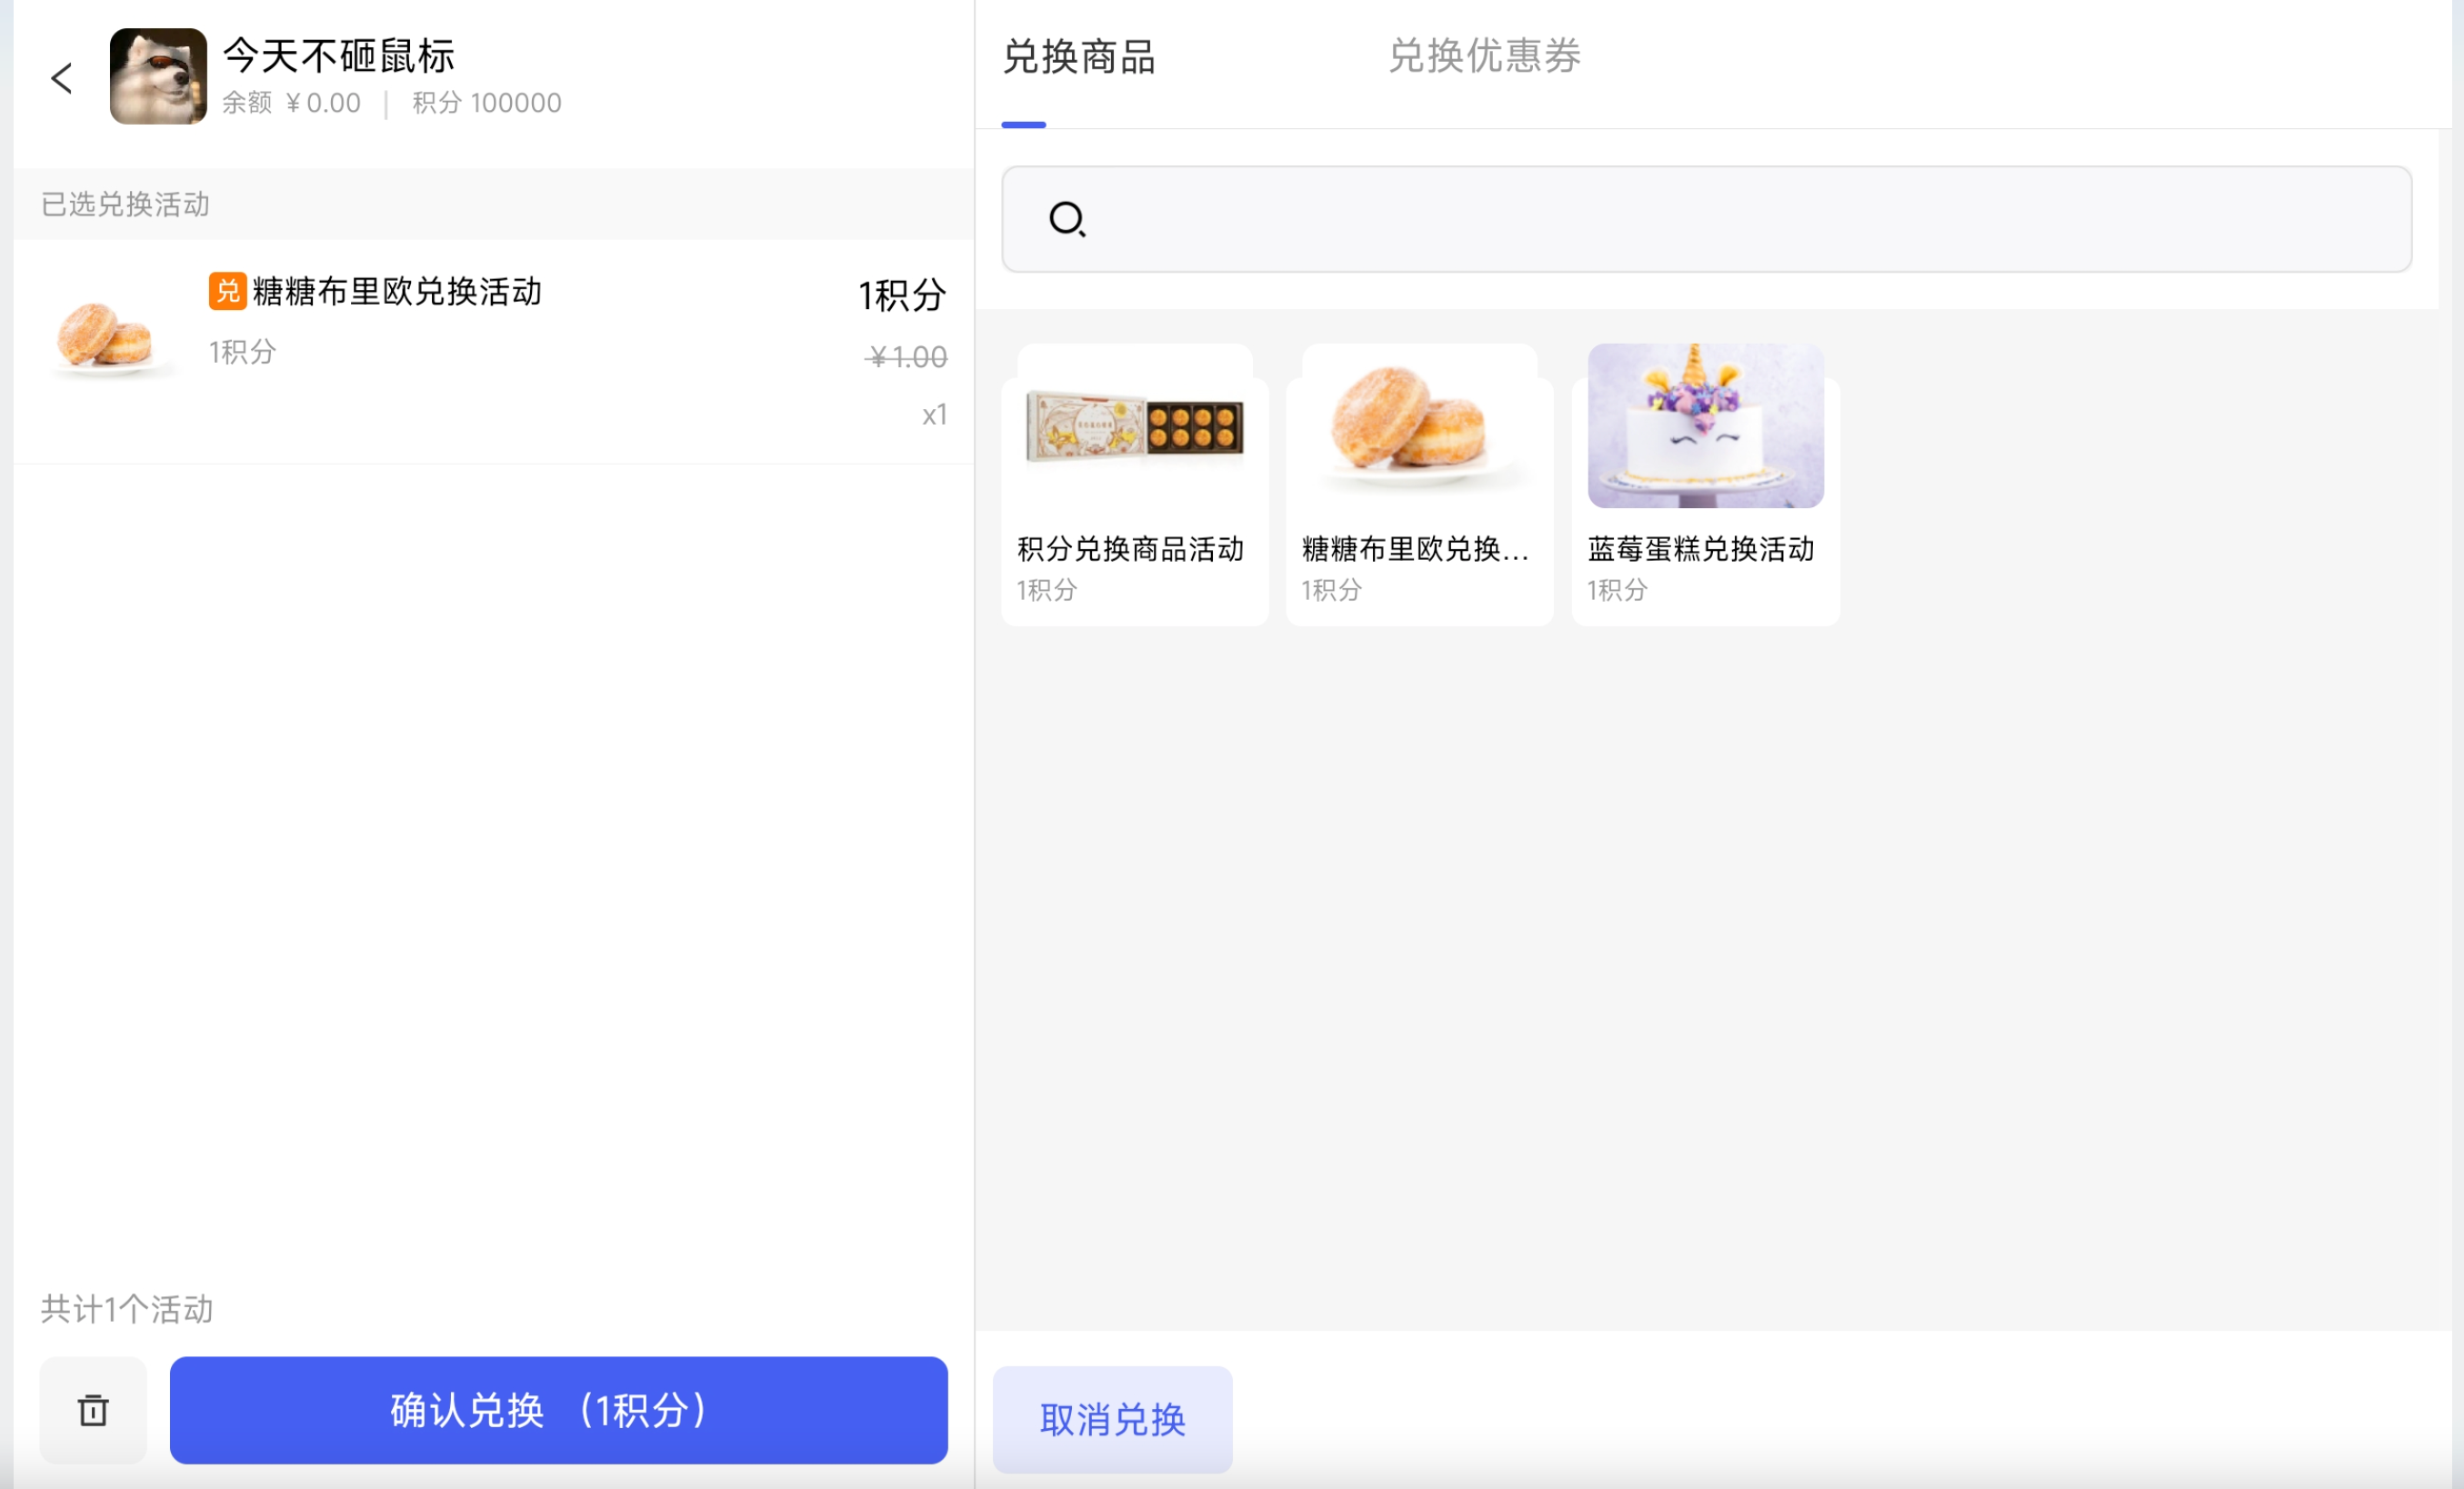Click the trash icon to clear selection
The height and width of the screenshot is (1489, 2464).
[x=93, y=1409]
